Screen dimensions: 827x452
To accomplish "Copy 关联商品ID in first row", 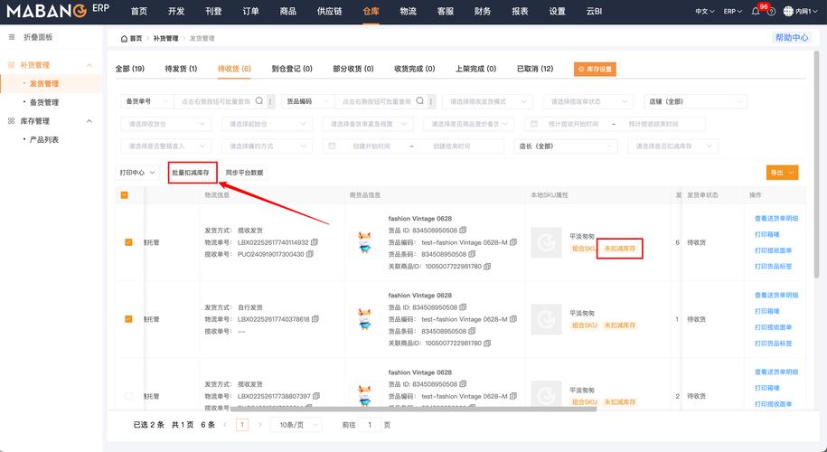I will [x=487, y=267].
